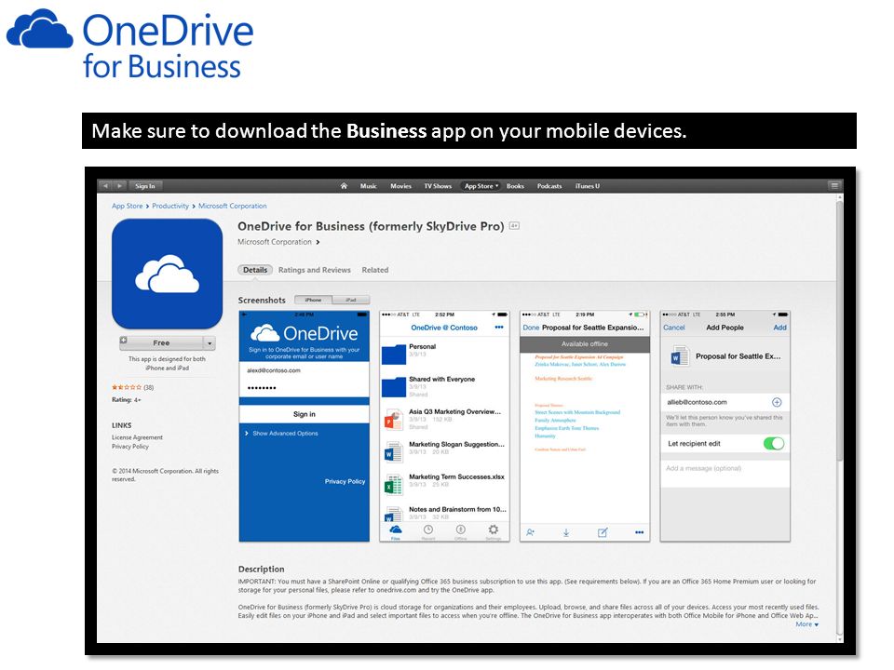Viewport: 894px width, 670px height.
Task: Tap Add in the Add People screen
Action: click(779, 328)
